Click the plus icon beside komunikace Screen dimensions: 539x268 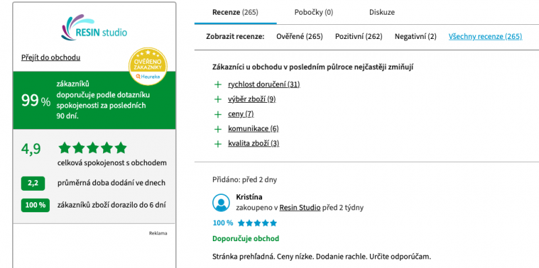click(x=218, y=129)
